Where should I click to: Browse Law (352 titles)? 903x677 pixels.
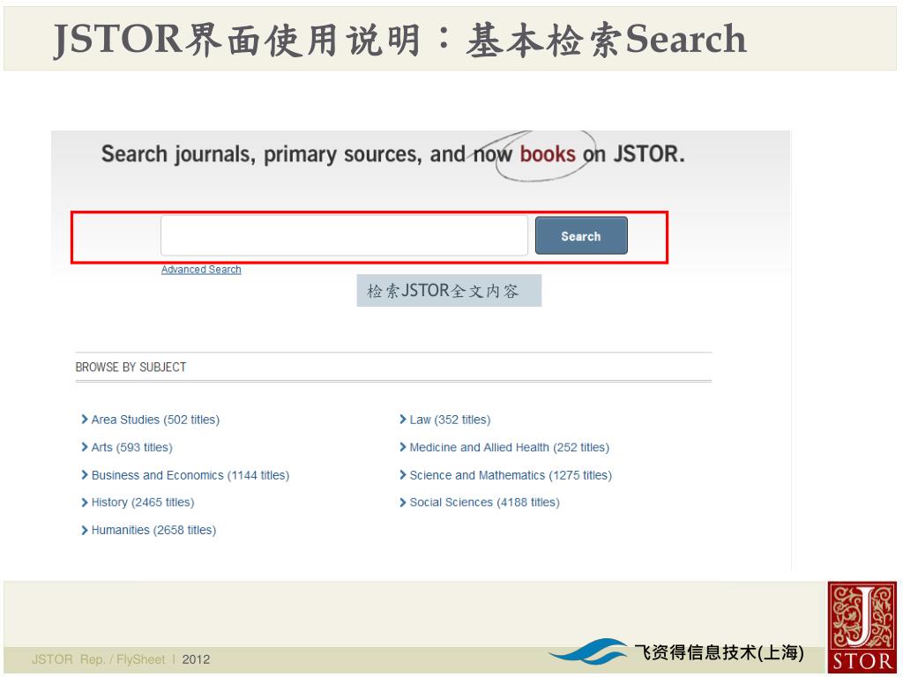(x=450, y=420)
